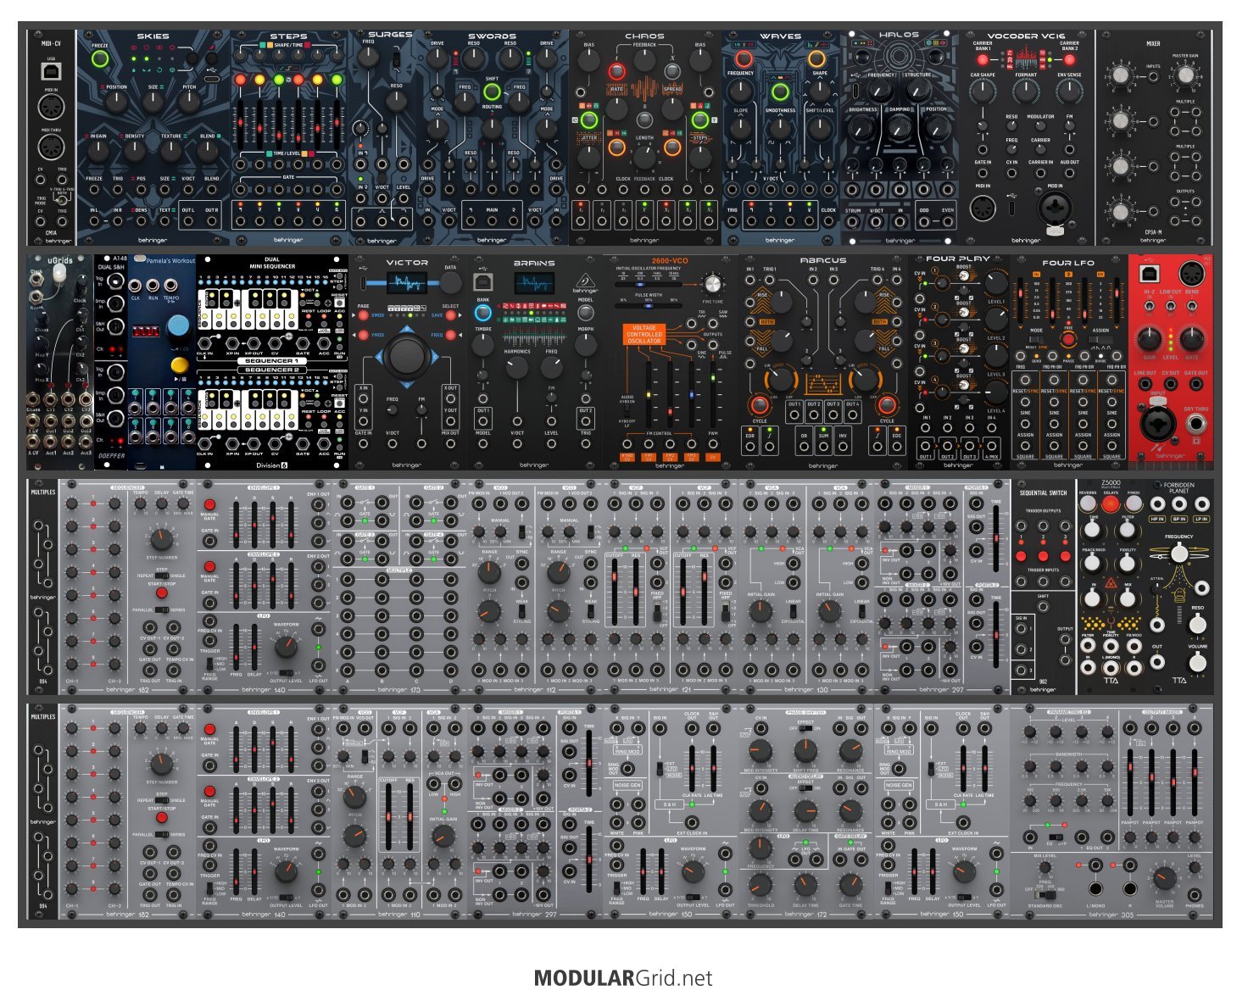Screen dimensions: 1248x996
Task: Click the large blue knob on Pamela's Workout
Action: pos(177,326)
